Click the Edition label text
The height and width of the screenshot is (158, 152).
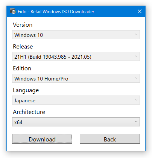pyautogui.click(x=22, y=68)
